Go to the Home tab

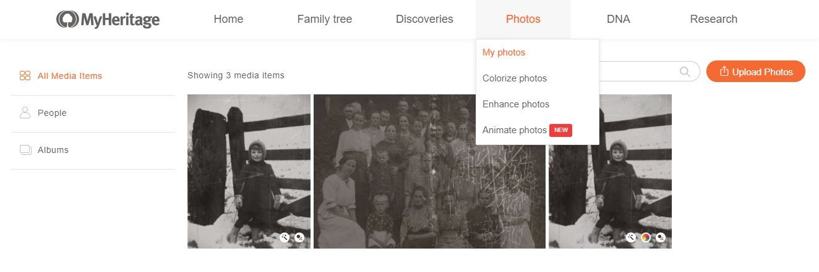pyautogui.click(x=228, y=19)
